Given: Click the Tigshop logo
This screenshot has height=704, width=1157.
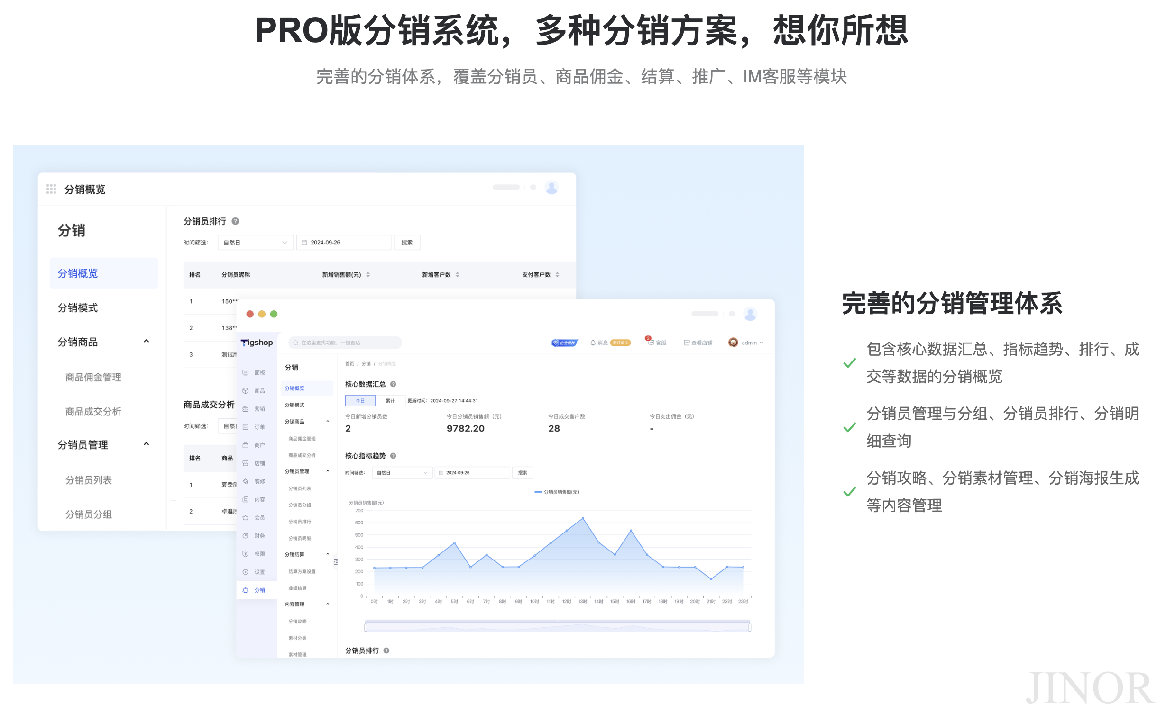Looking at the screenshot, I should (257, 343).
